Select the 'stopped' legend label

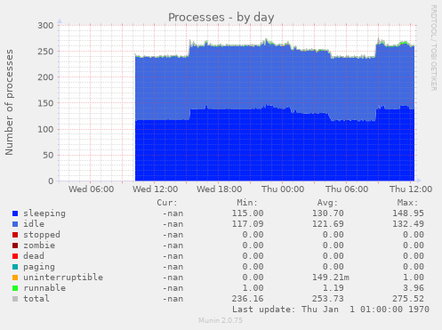42,235
